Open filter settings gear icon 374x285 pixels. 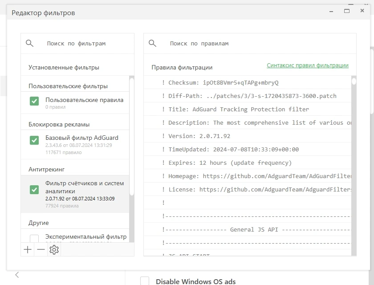pos(54,249)
